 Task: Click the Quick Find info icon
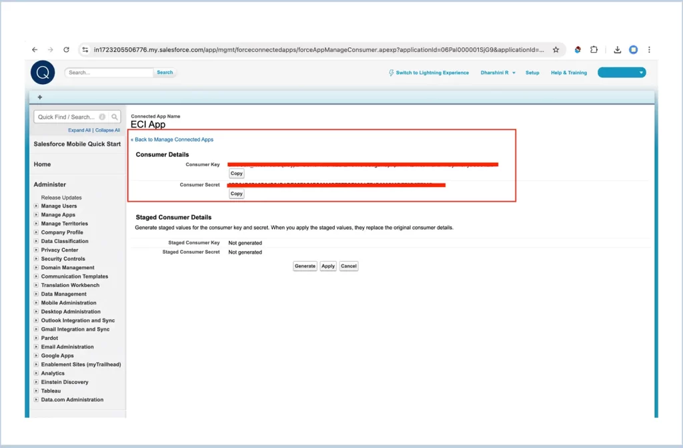tap(102, 117)
